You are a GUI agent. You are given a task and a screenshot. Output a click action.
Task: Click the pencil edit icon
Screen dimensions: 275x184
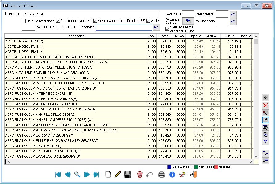(117, 174)
